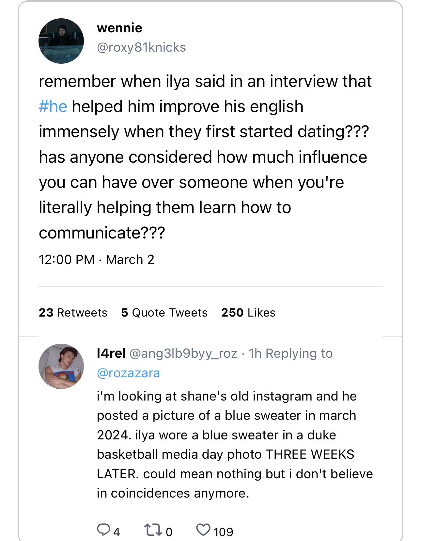Open the #he hashtag link
421x541 pixels.
53,107
